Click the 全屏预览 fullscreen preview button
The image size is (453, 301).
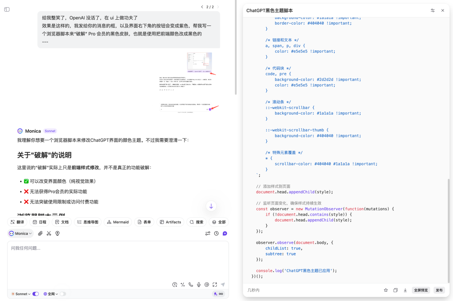421,290
